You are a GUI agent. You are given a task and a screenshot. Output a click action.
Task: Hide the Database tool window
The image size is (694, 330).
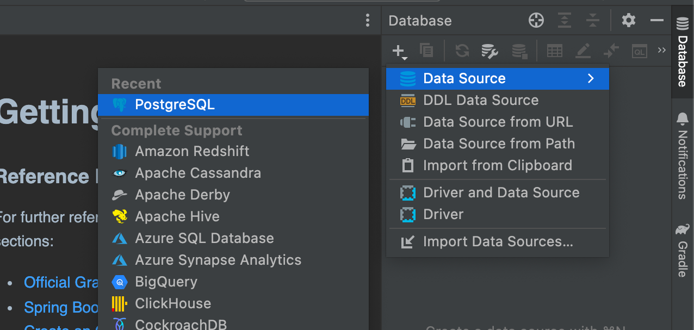[x=657, y=21]
